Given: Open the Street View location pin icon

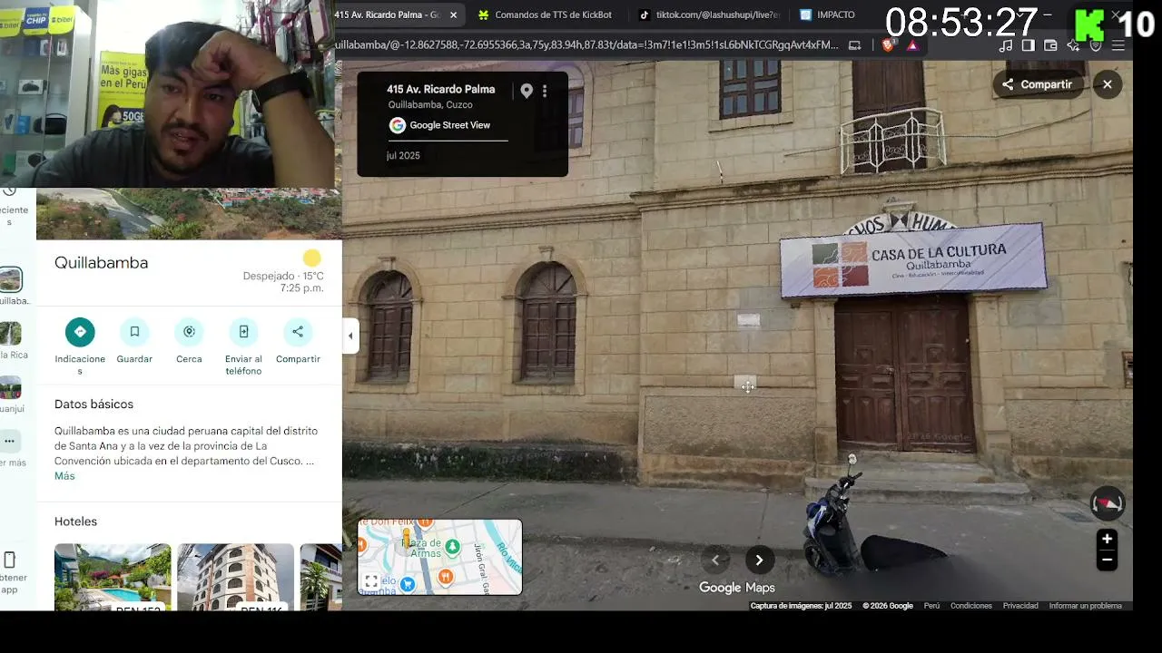Looking at the screenshot, I should [x=527, y=91].
